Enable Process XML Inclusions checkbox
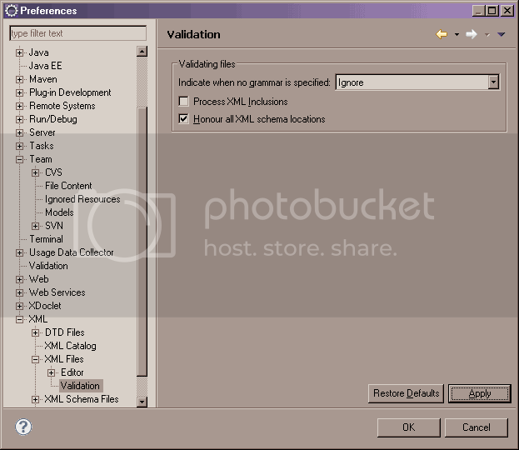Image resolution: width=519 pixels, height=450 pixels. pyautogui.click(x=184, y=102)
